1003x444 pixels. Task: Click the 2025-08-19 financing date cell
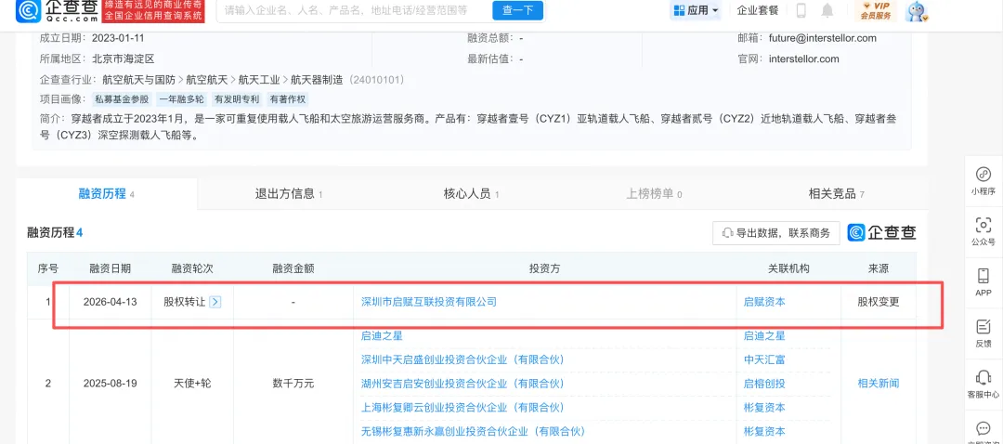coord(110,384)
